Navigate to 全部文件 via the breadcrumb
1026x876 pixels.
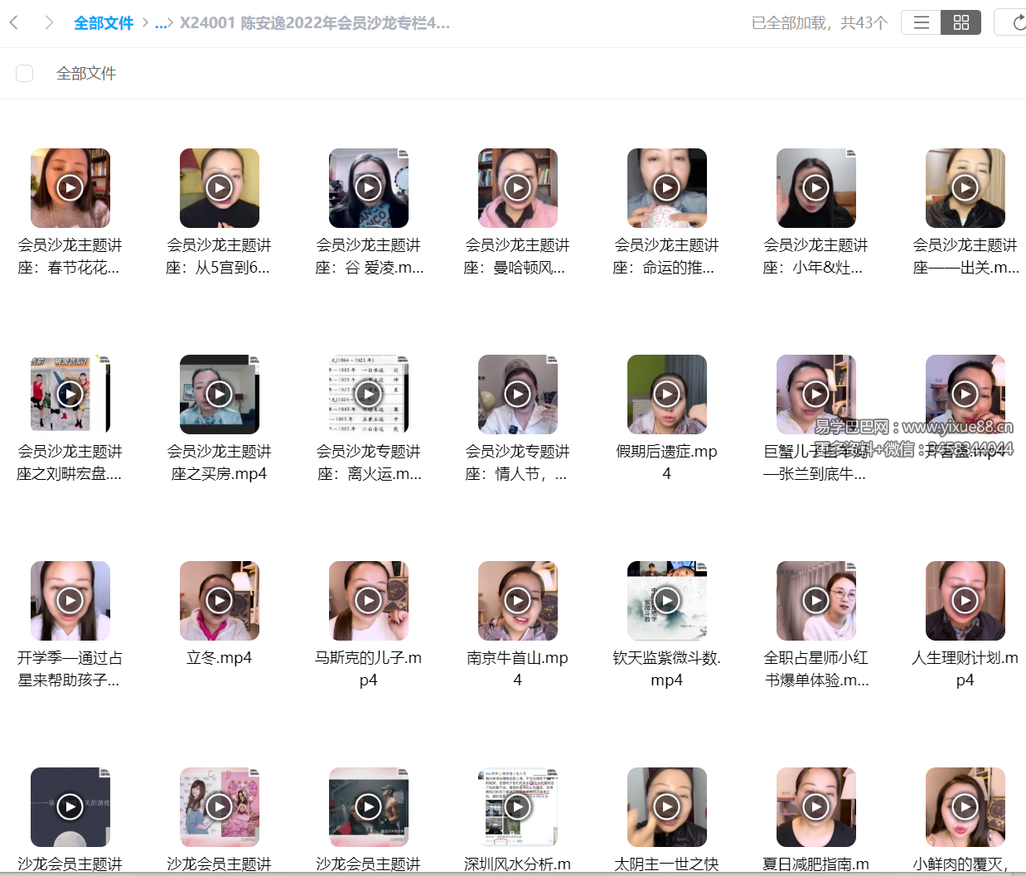pos(104,23)
